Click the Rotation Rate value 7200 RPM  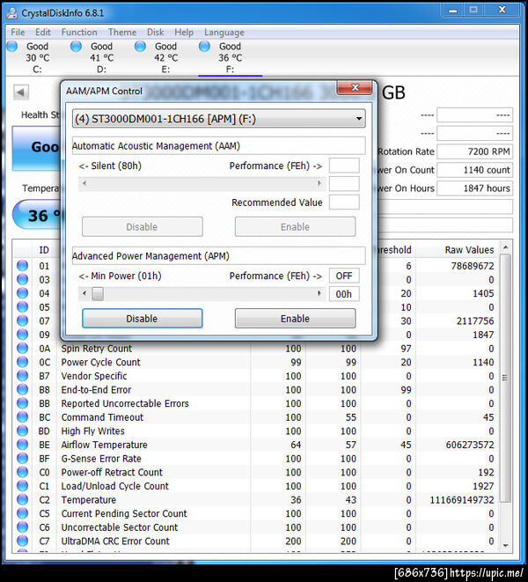point(474,151)
